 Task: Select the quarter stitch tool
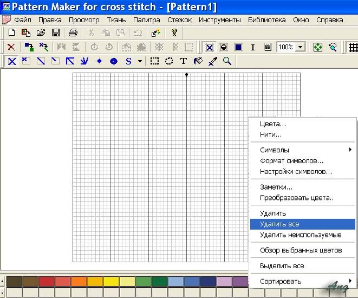(55, 61)
